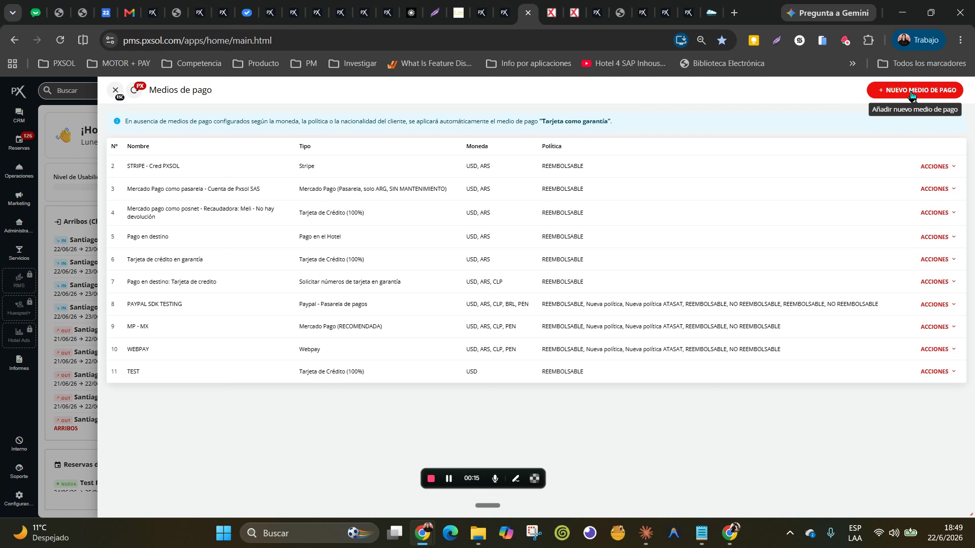Viewport: 975px width, 548px height.
Task: Open locked RMS module icon
Action: (19, 280)
